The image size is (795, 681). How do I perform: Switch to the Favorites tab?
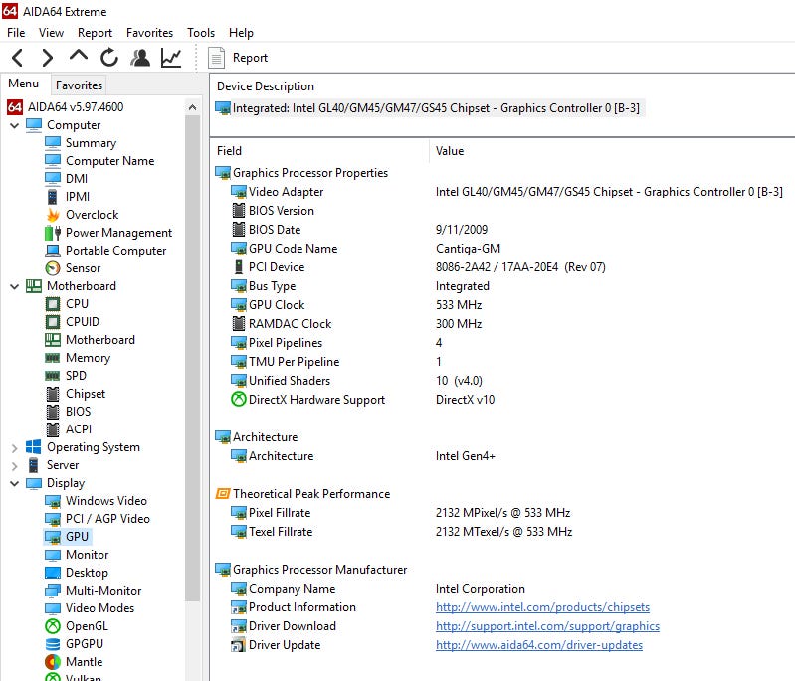[79, 85]
